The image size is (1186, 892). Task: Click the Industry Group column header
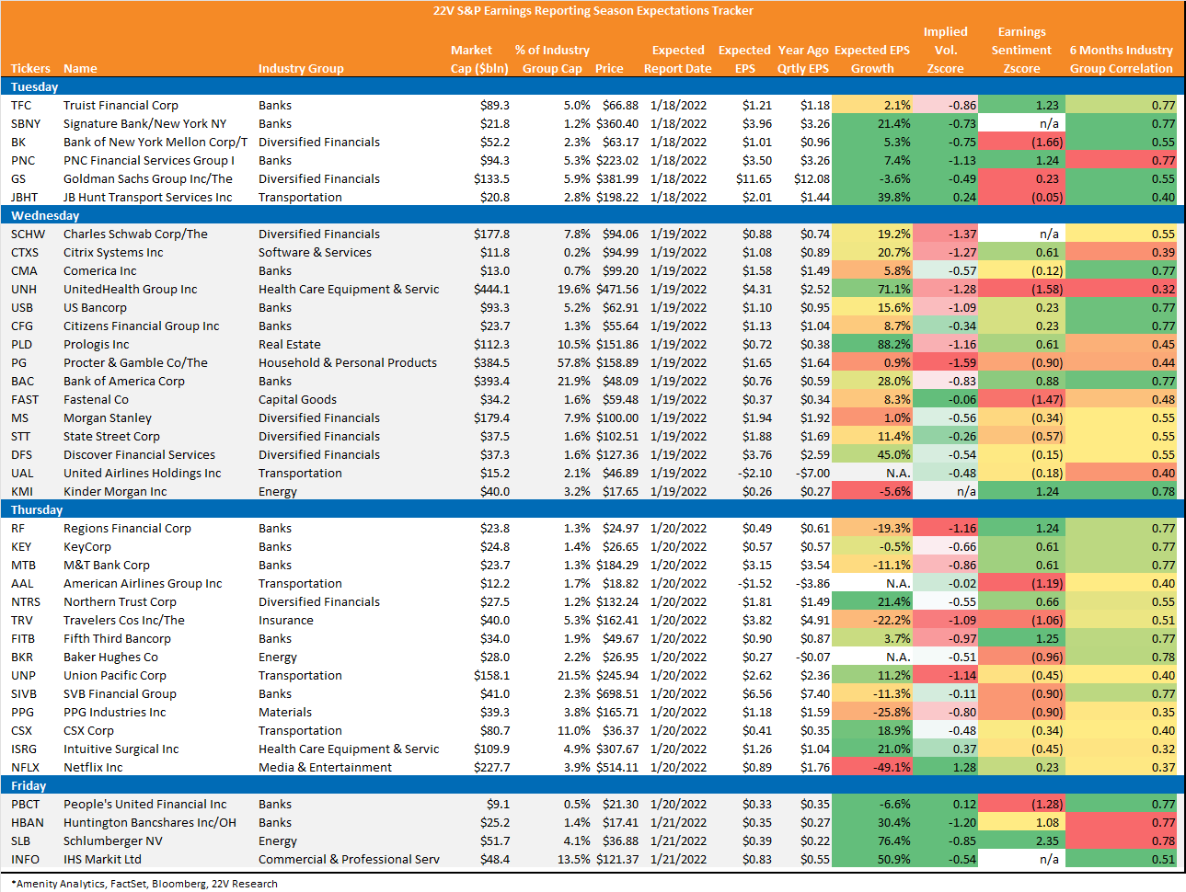click(301, 68)
